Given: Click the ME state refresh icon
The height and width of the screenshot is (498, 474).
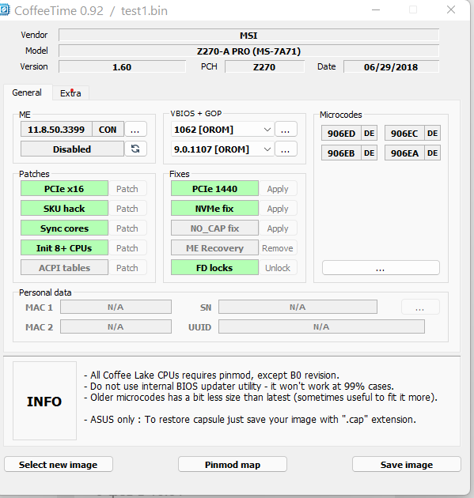Looking at the screenshot, I should click(136, 149).
